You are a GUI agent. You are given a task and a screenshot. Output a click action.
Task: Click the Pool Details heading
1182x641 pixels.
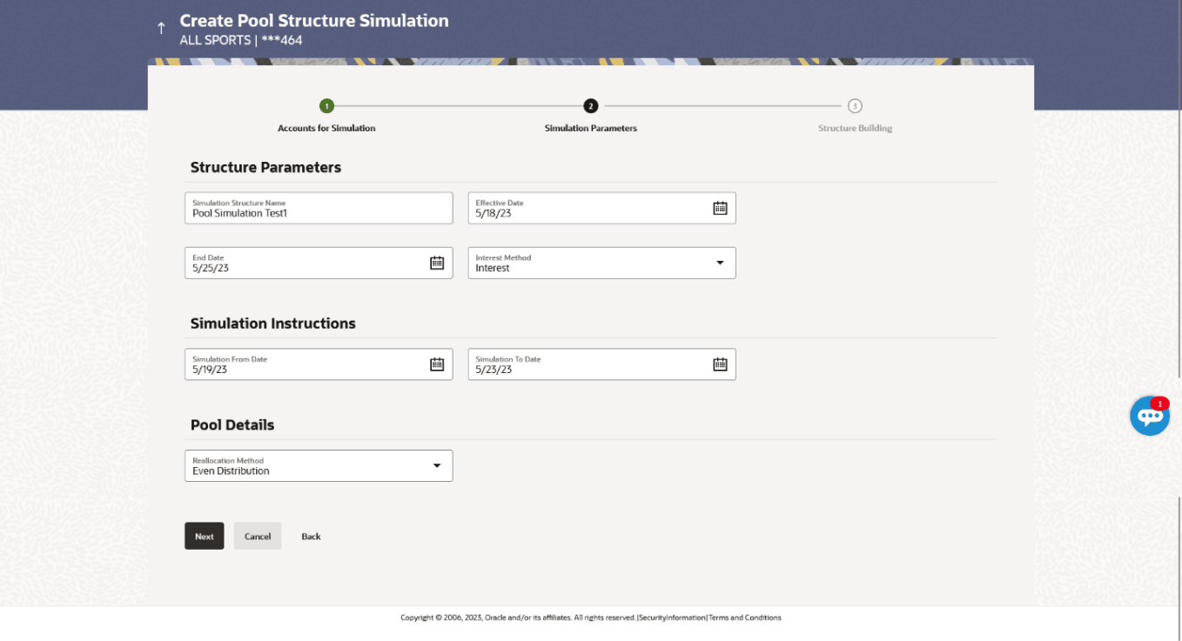(x=232, y=424)
